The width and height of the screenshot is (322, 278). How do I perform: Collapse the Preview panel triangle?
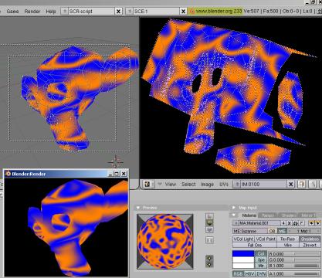(x=138, y=208)
